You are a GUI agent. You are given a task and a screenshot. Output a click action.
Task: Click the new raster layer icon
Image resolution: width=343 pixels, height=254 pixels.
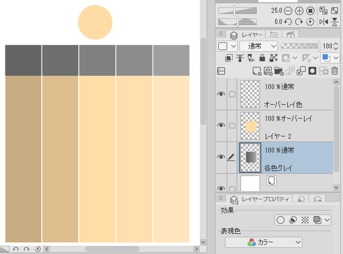click(x=256, y=71)
